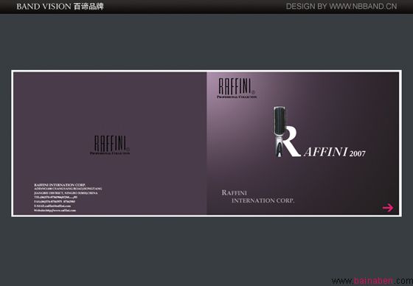Click the TEL line in the contact block
This screenshot has width=413, height=286.
click(x=55, y=197)
